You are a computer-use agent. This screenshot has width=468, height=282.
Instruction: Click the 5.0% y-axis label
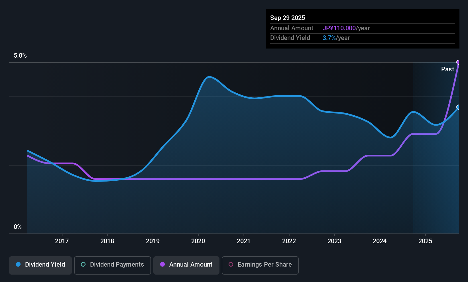click(x=20, y=56)
